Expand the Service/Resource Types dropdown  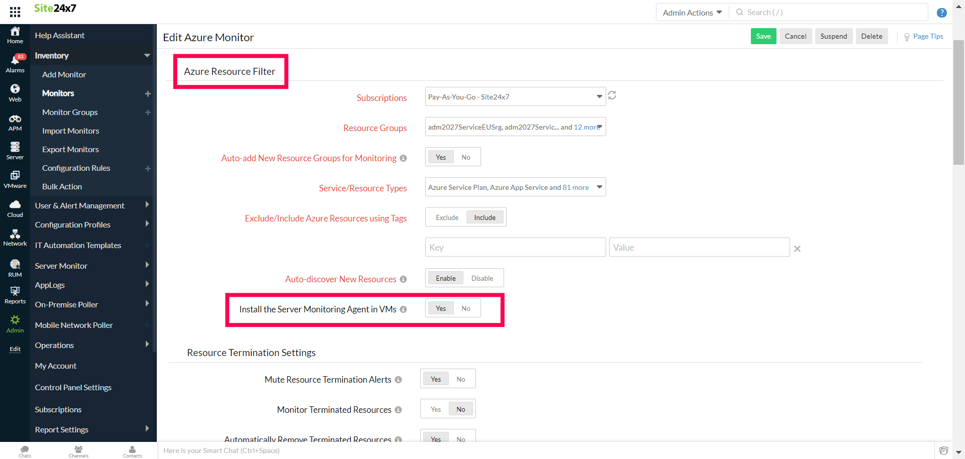coord(514,187)
